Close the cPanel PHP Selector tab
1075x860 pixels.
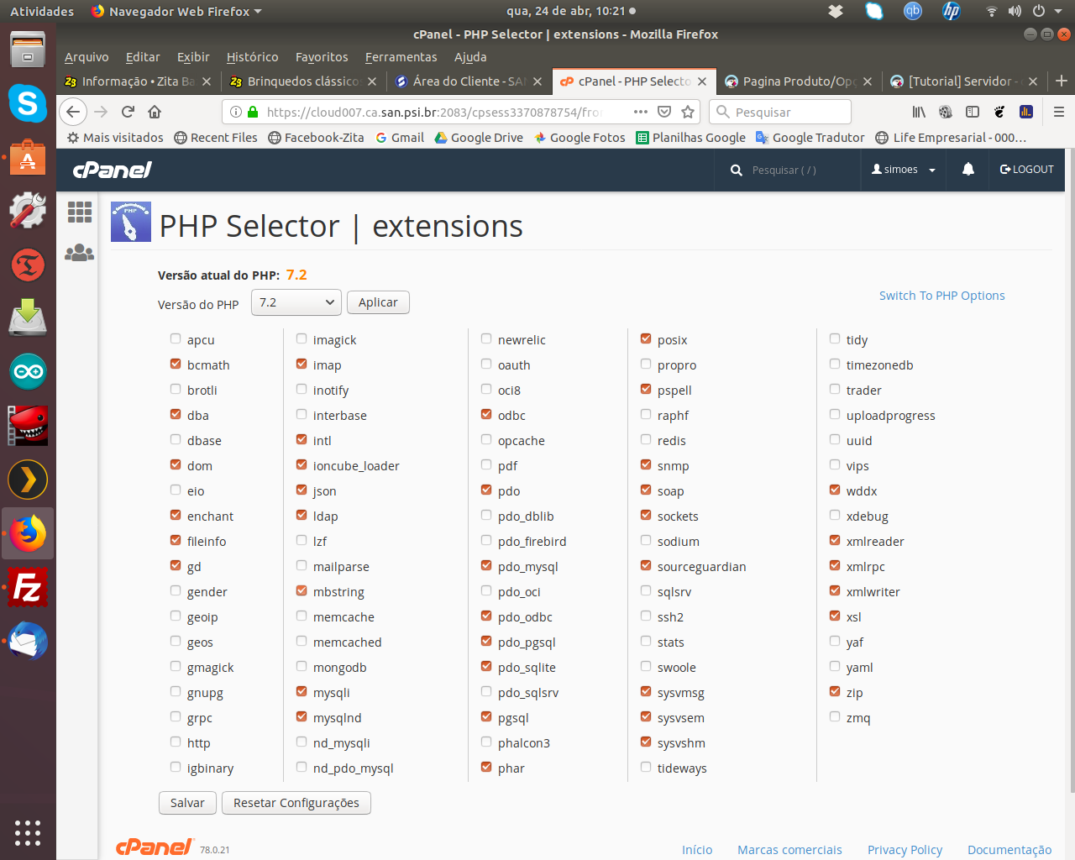(x=702, y=81)
